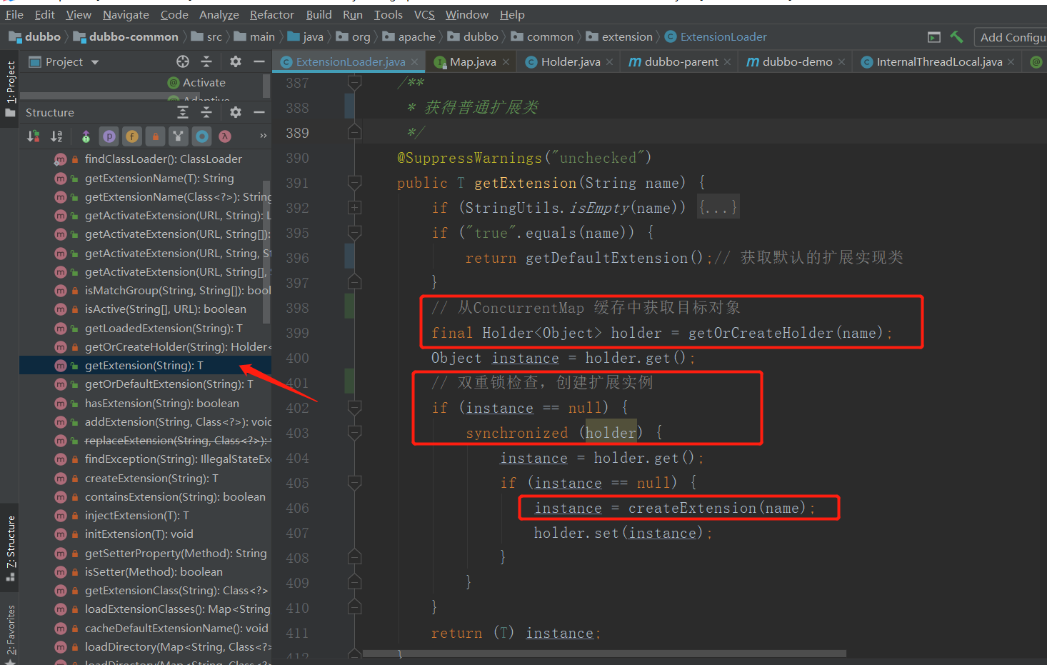This screenshot has height=665, width=1047.
Task: Expand the folded block at line 392
Action: 354,208
